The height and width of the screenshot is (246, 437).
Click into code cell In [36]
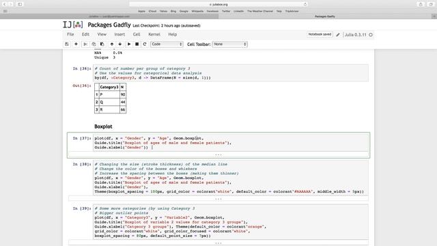pos(231,73)
